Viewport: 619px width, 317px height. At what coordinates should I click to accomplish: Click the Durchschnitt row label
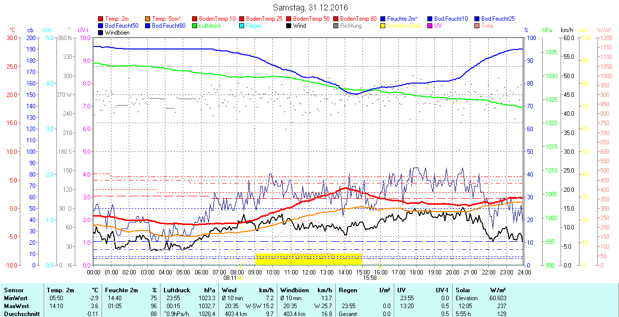point(20,314)
